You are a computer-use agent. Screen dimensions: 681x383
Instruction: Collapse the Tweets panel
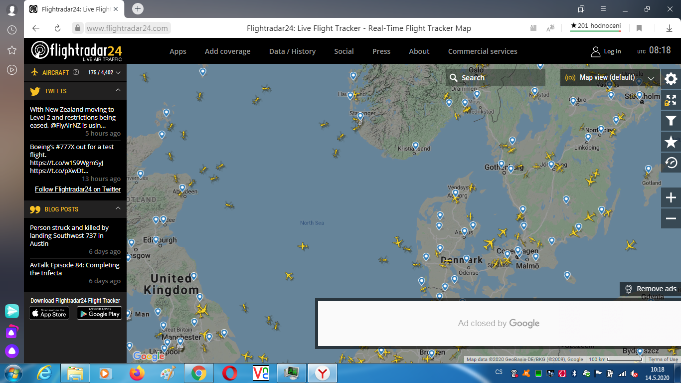coord(118,90)
